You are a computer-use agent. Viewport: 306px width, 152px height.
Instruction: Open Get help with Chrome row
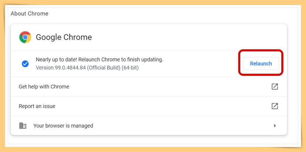click(149, 87)
